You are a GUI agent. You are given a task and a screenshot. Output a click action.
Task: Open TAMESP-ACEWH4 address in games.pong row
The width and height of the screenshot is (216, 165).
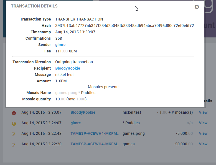pyautogui.click(x=95, y=133)
